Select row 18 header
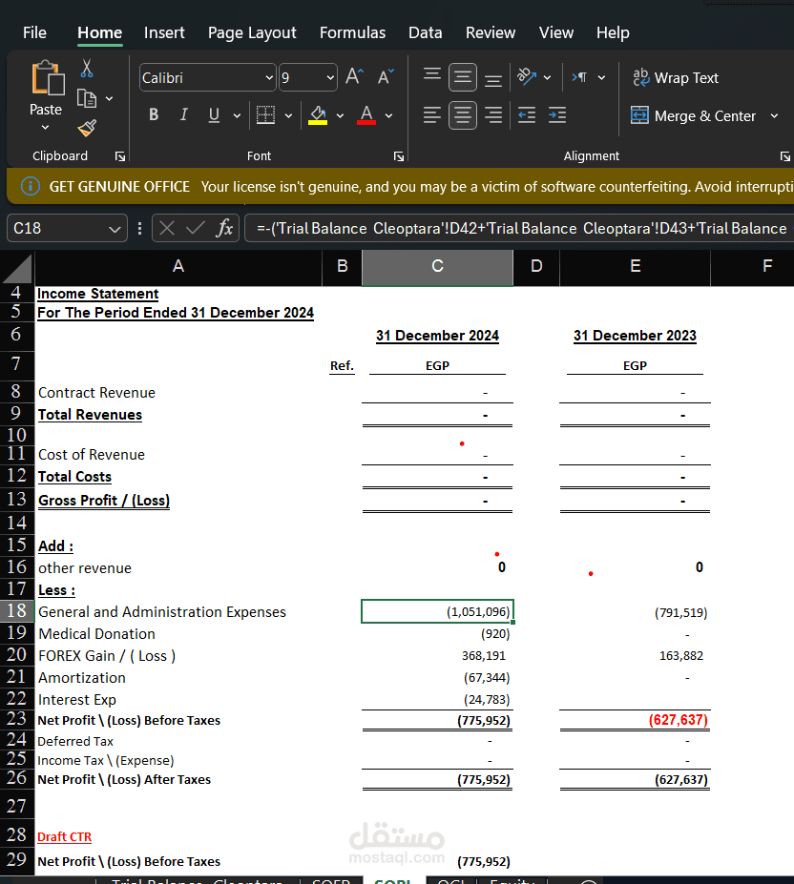 17,611
